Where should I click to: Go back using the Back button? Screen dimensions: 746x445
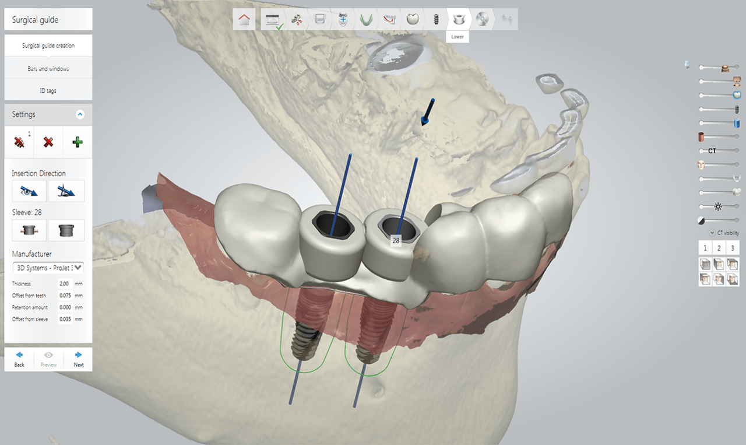pos(19,359)
